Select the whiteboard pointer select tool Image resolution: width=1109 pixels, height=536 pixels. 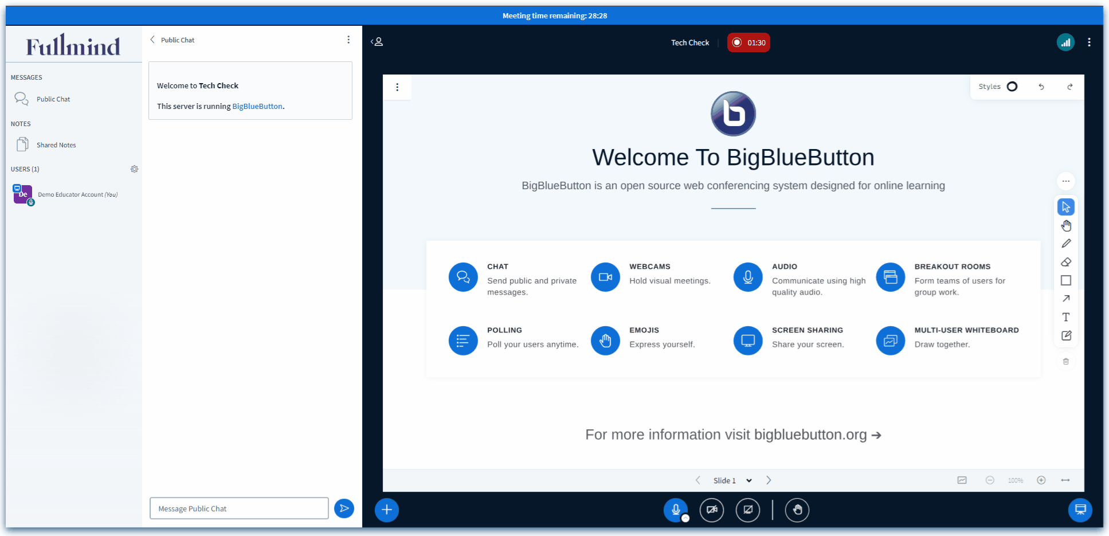(x=1065, y=207)
